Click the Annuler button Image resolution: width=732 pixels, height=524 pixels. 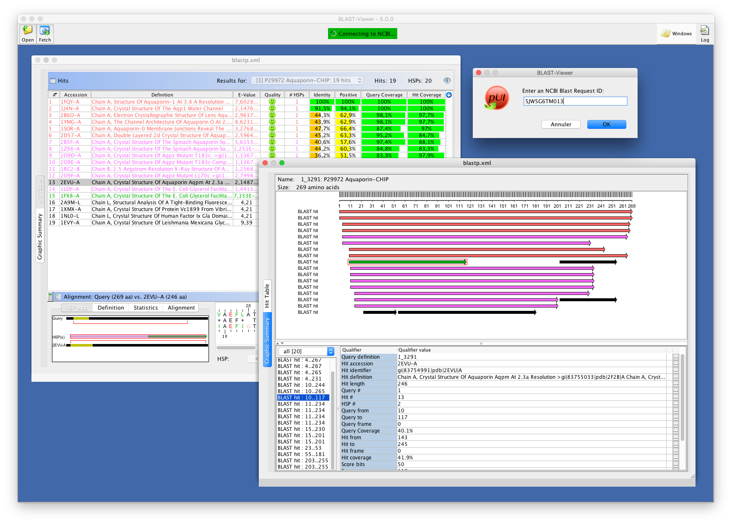(561, 125)
